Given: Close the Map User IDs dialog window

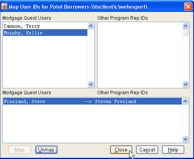Looking at the screenshot, I should [188, 6].
